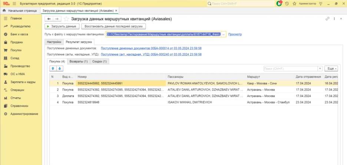Click the Банк и касса icon
This screenshot has height=165, width=347.
pyautogui.click(x=6, y=34)
